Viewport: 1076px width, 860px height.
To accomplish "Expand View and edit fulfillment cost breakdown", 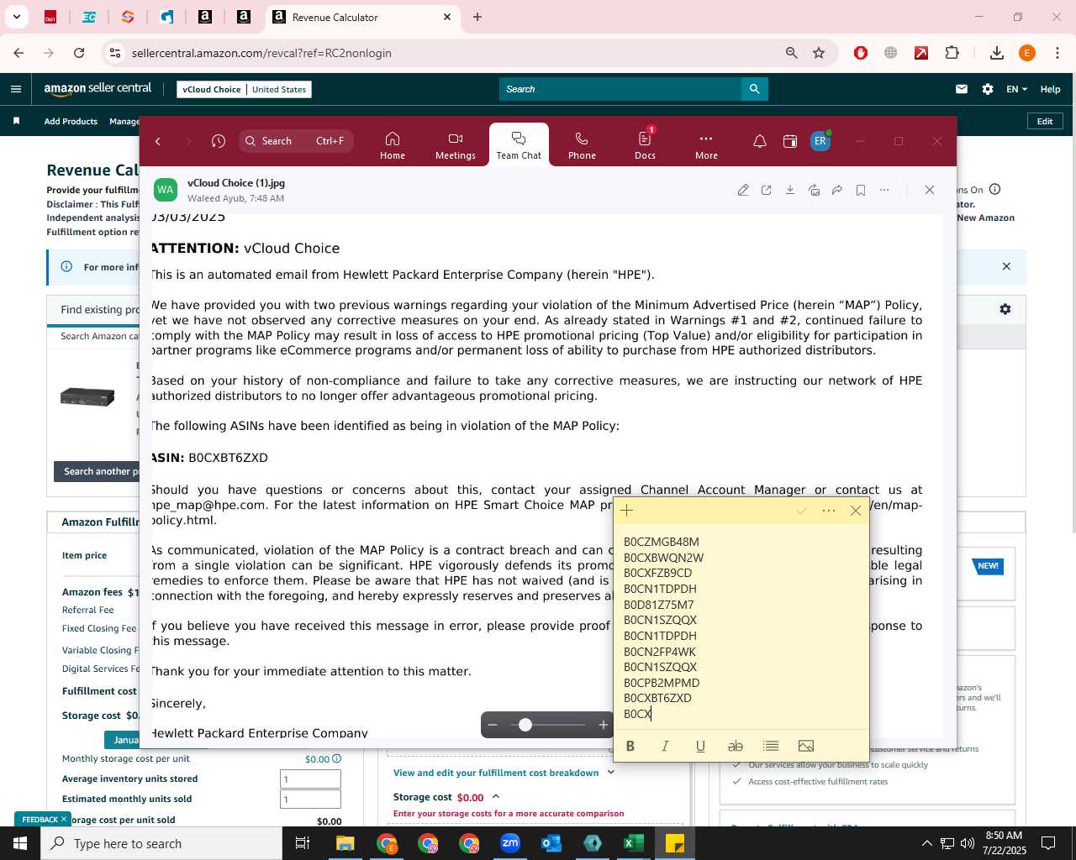I will [x=504, y=773].
